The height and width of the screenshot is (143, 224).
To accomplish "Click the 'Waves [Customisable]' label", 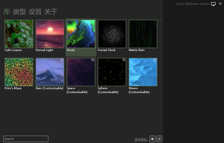I will pyautogui.click(x=139, y=90).
